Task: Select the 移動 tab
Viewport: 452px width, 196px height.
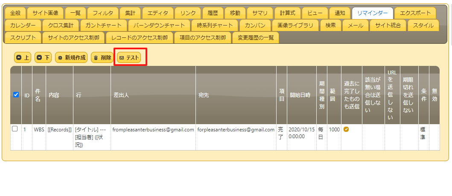Action: point(235,13)
